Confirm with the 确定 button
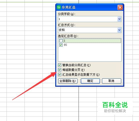 coord(90,81)
